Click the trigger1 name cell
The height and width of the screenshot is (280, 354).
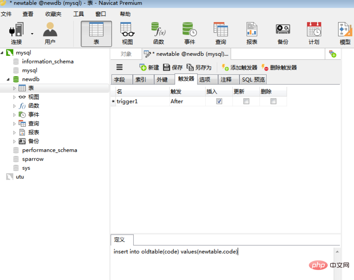click(x=142, y=101)
